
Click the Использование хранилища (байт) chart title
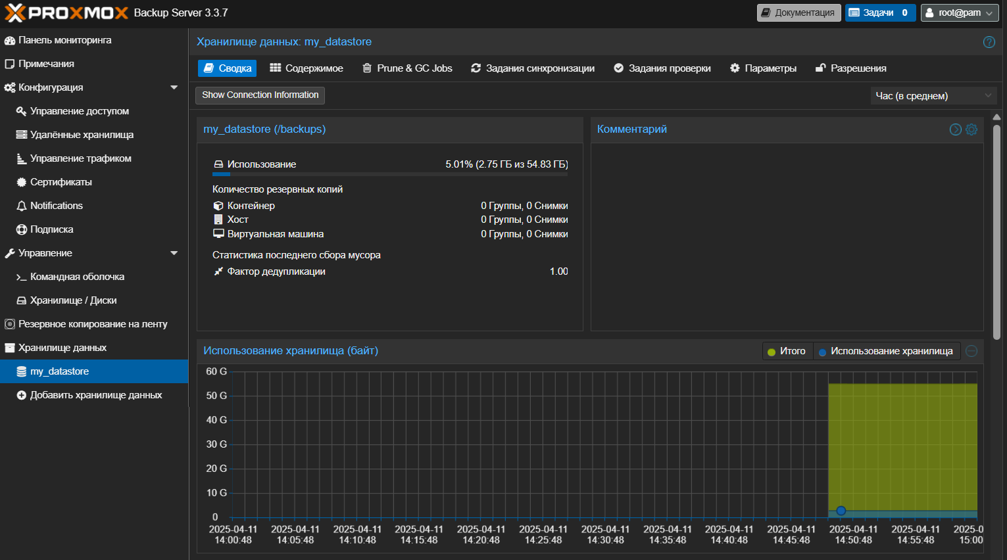coord(291,351)
